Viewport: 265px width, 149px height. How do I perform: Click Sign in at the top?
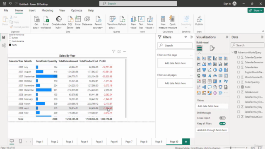(x=227, y=4)
